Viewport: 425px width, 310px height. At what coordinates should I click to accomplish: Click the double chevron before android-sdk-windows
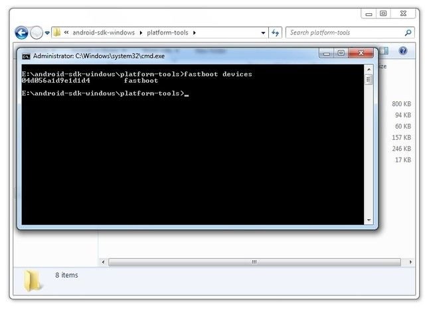tap(66, 32)
